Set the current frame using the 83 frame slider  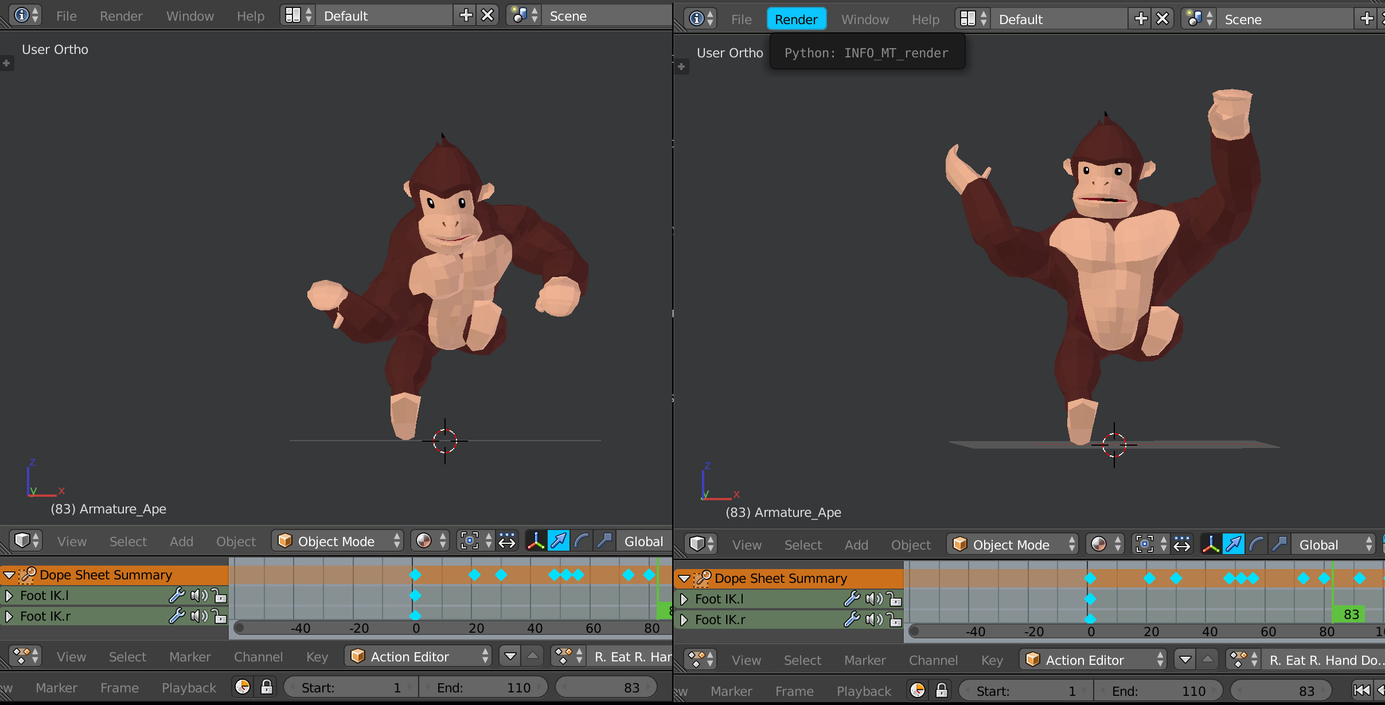[605, 687]
